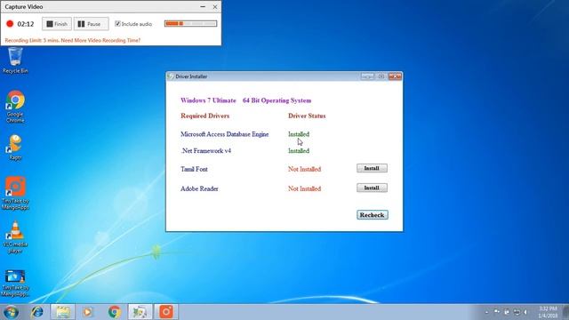Close the Capture Video window
Viewport: 569px width, 320px height.
(215, 7)
